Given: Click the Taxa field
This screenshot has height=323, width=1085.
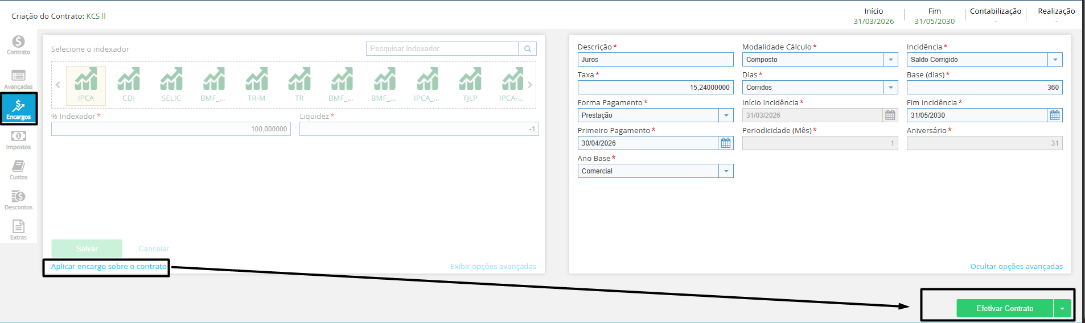Looking at the screenshot, I should pos(656,88).
